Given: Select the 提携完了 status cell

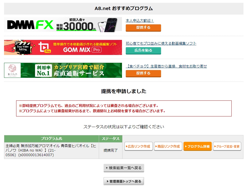Looking at the screenshot, I should (111, 150).
